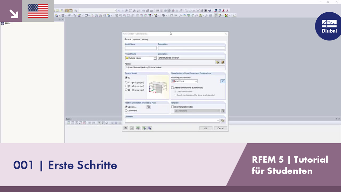
Task: Select the 3D model type radio button
Action: [126, 77]
